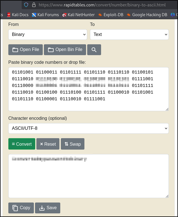
Task: Click the shield icon in address bar
Action: click(x=26, y=5)
